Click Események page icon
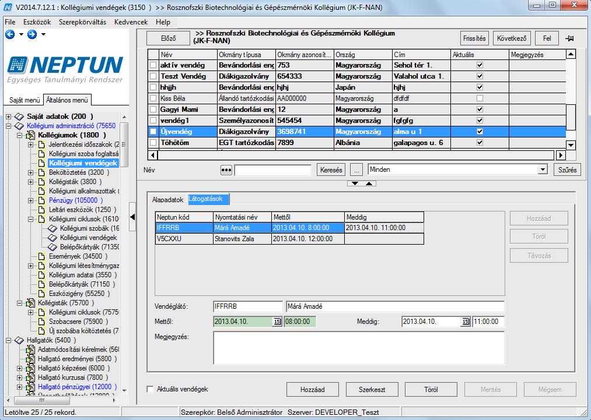 tap(42, 256)
